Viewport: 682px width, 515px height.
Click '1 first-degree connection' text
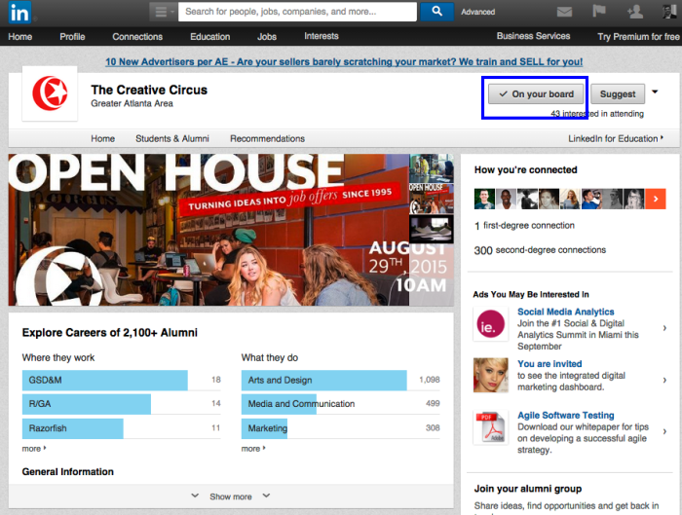[x=524, y=226]
